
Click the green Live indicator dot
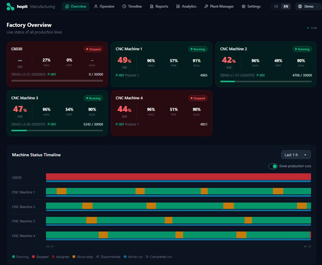(308, 28)
